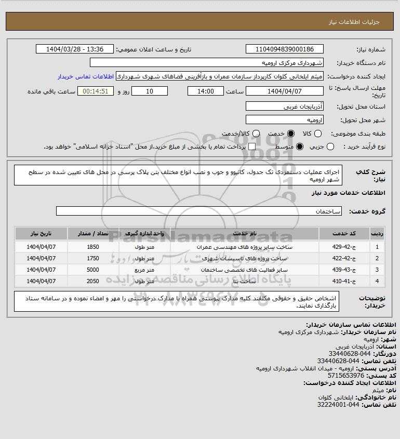Click quantity value 1850
The height and width of the screenshot is (439, 400).
coord(93,247)
